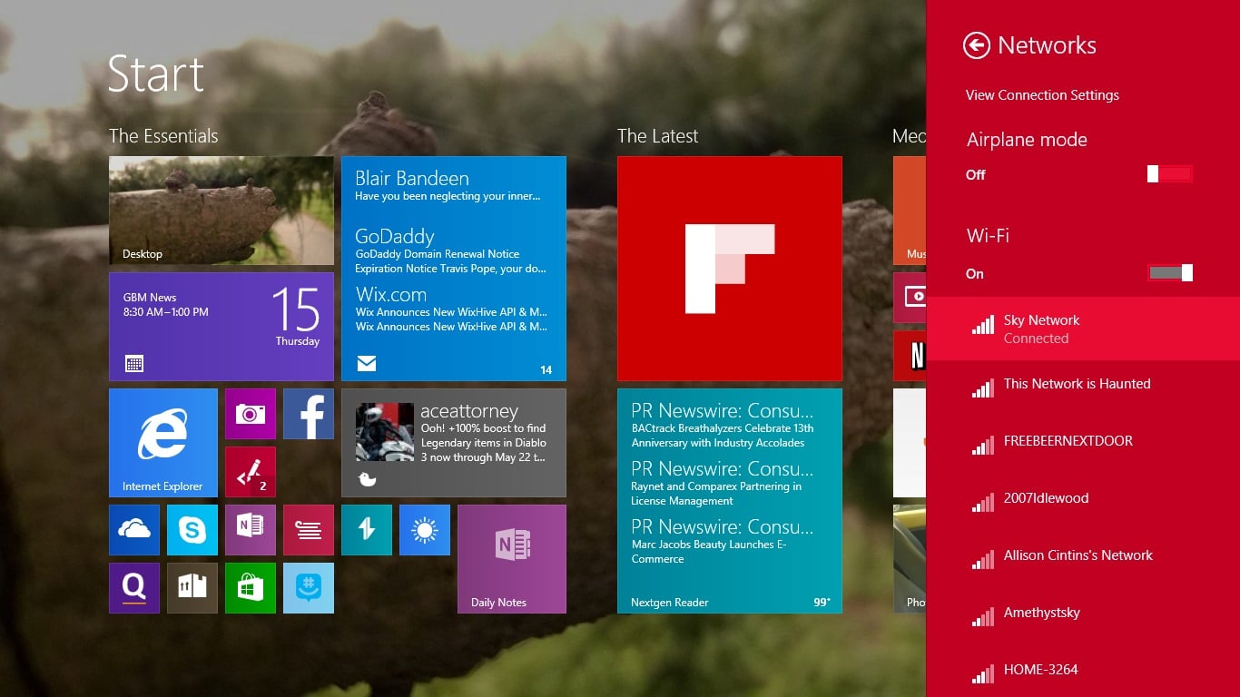Open the Daily Notes OneNote tile
The height and width of the screenshot is (697, 1240).
[x=511, y=558]
